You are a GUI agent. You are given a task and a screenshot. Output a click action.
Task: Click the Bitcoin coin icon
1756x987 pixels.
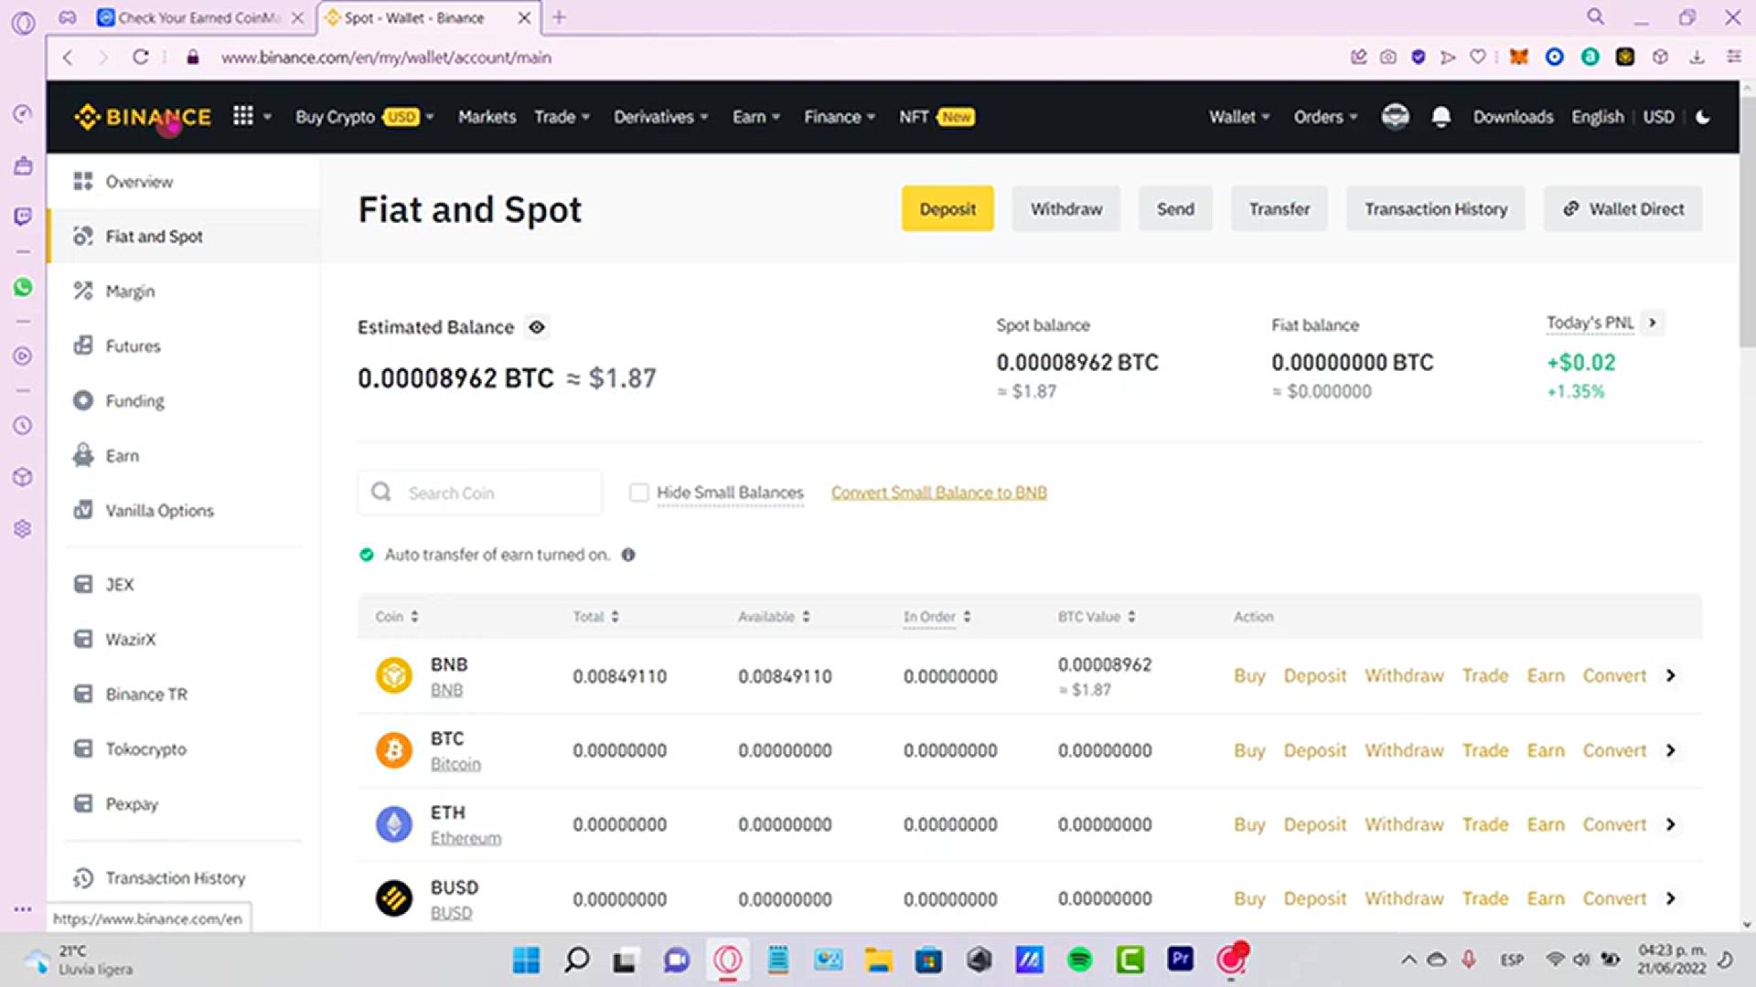click(x=394, y=750)
